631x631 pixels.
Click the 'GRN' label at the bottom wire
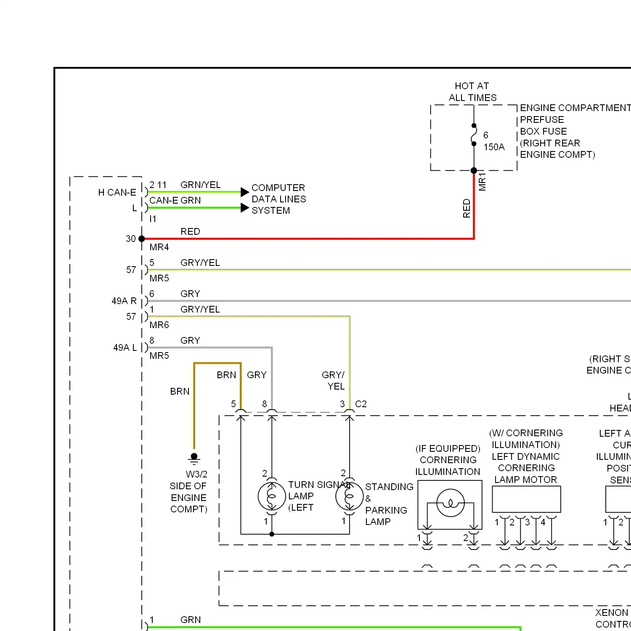191,620
